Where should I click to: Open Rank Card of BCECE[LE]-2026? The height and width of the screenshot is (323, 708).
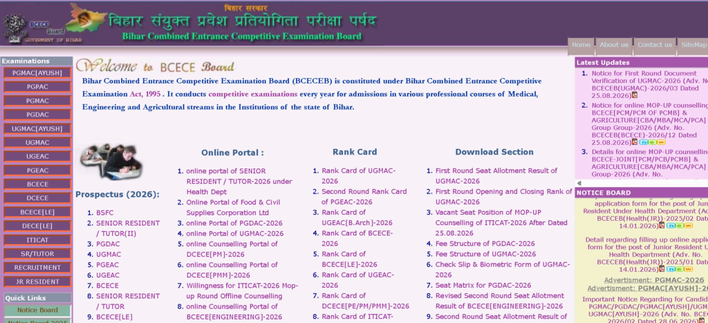coord(349,259)
